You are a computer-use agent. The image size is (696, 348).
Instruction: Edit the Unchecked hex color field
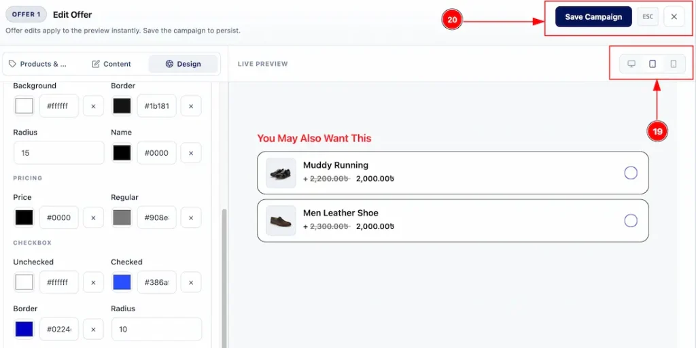(x=59, y=282)
